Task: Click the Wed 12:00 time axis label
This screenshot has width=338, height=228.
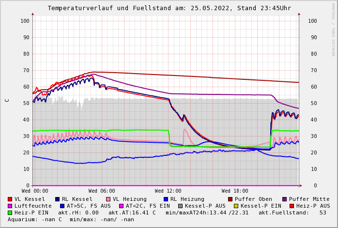Action: pyautogui.click(x=168, y=191)
